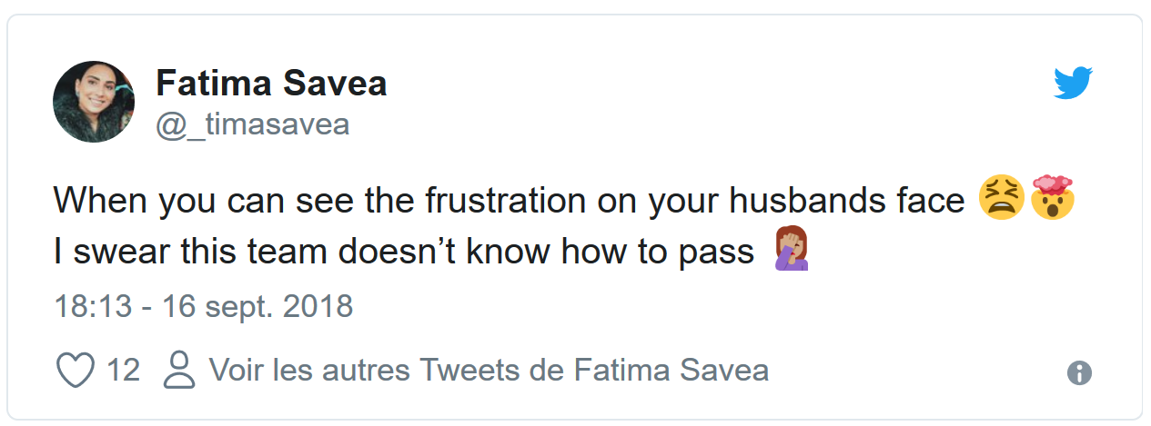
Task: Open Fatima Savea's profile picture
Action: point(94,102)
